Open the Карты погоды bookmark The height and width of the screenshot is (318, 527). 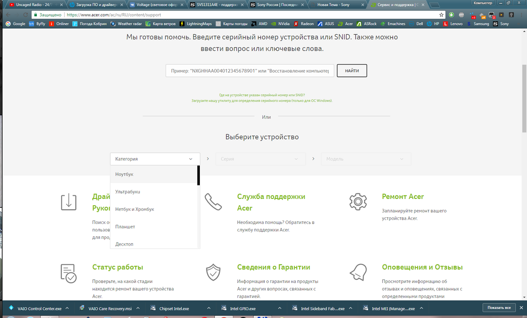coord(231,24)
